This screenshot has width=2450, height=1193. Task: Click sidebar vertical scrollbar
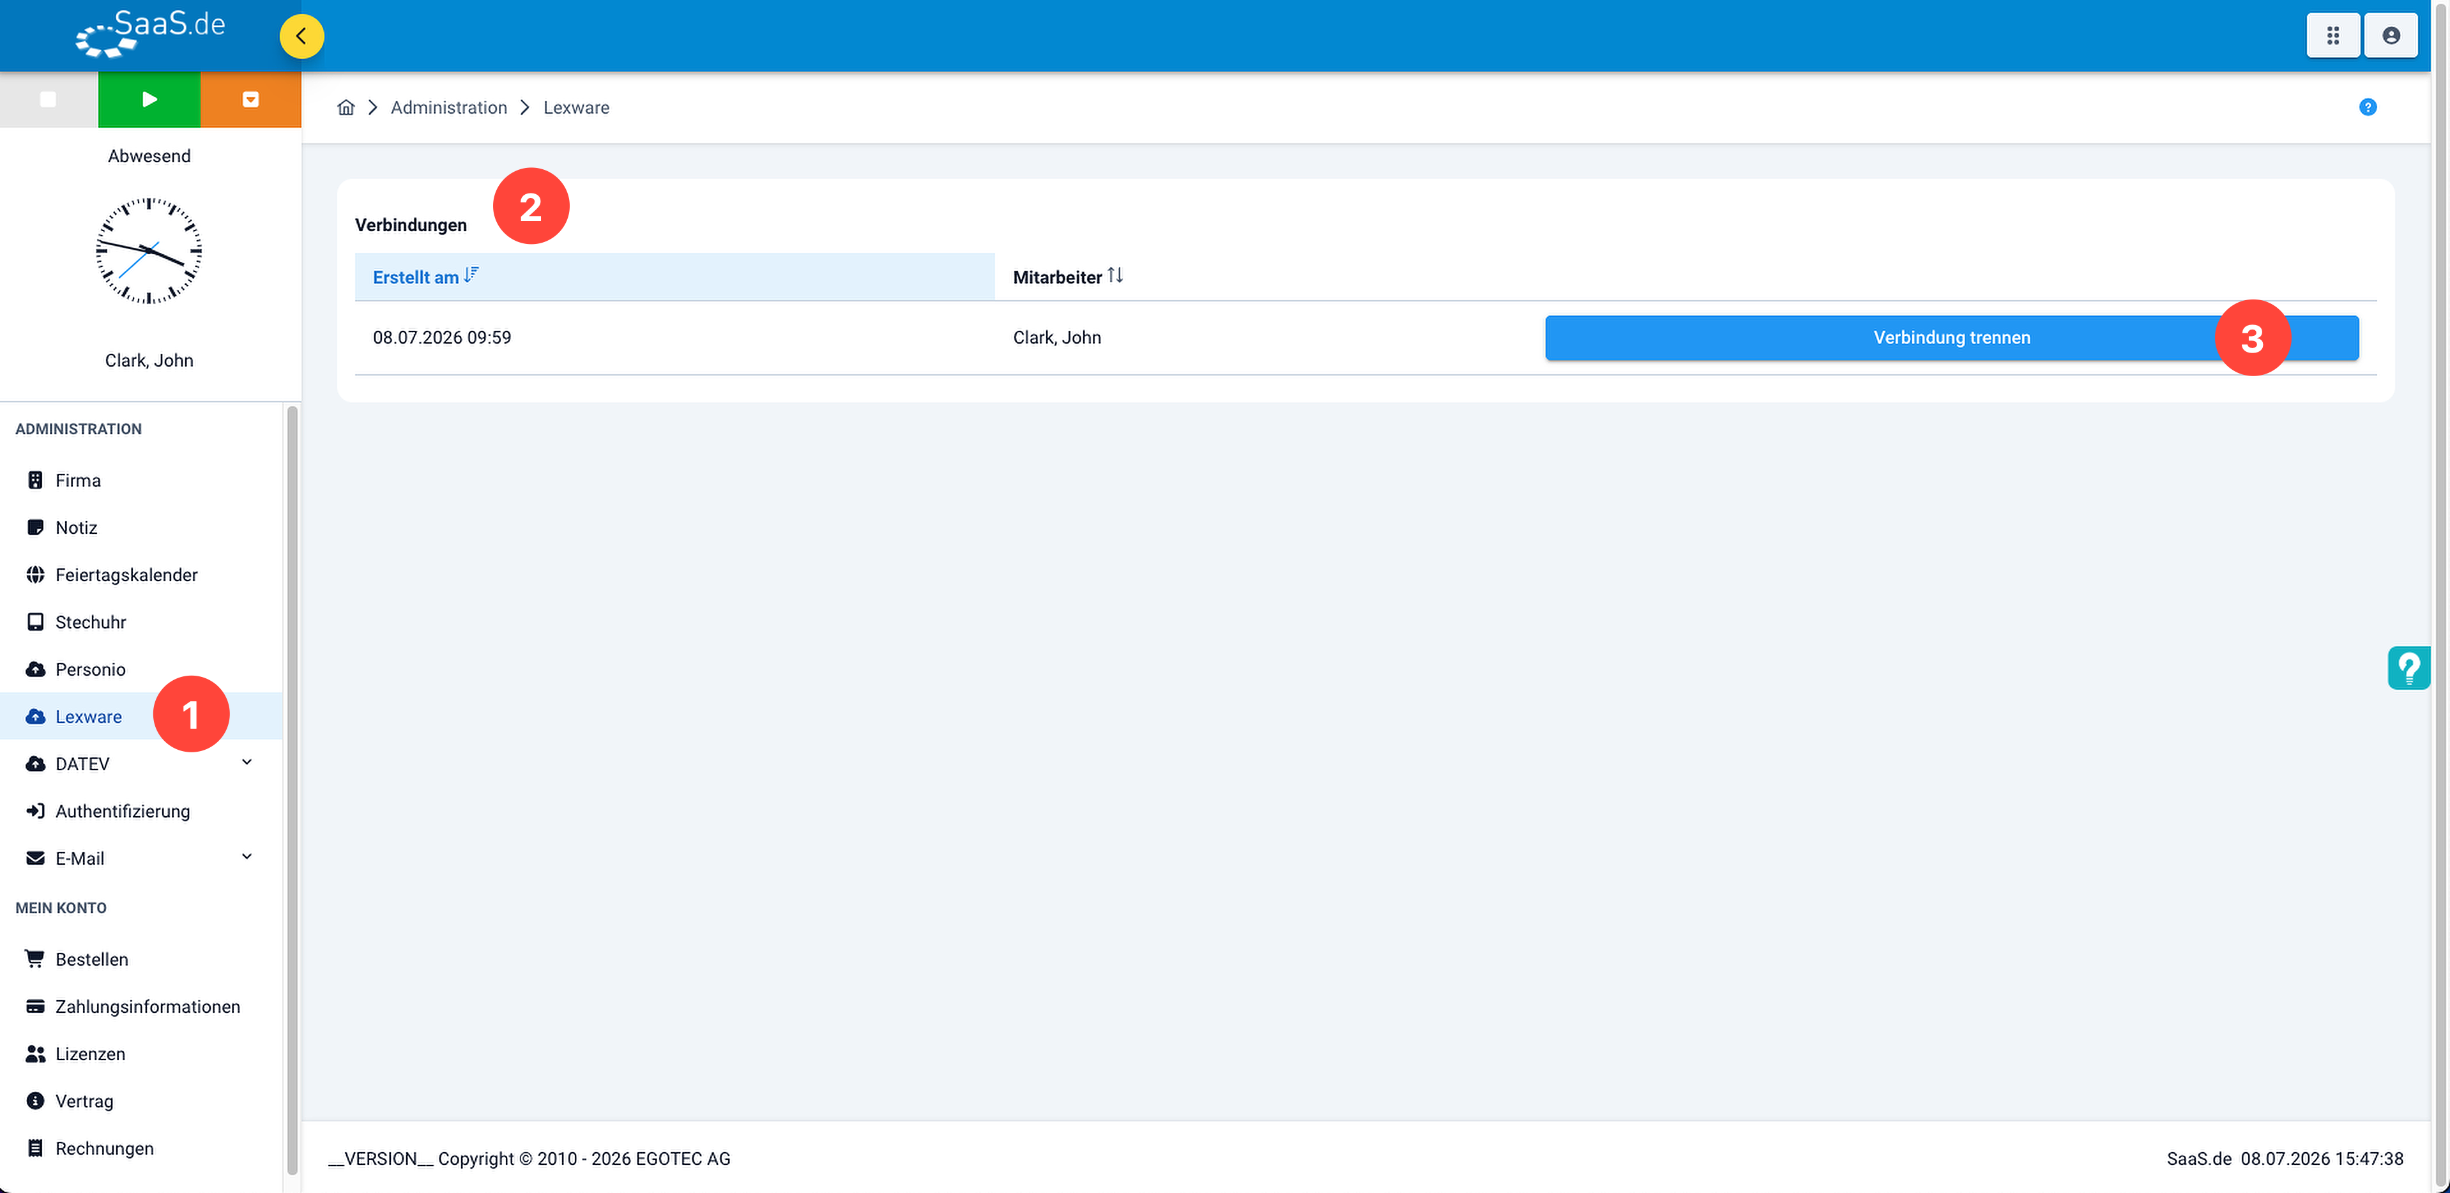[x=292, y=789]
